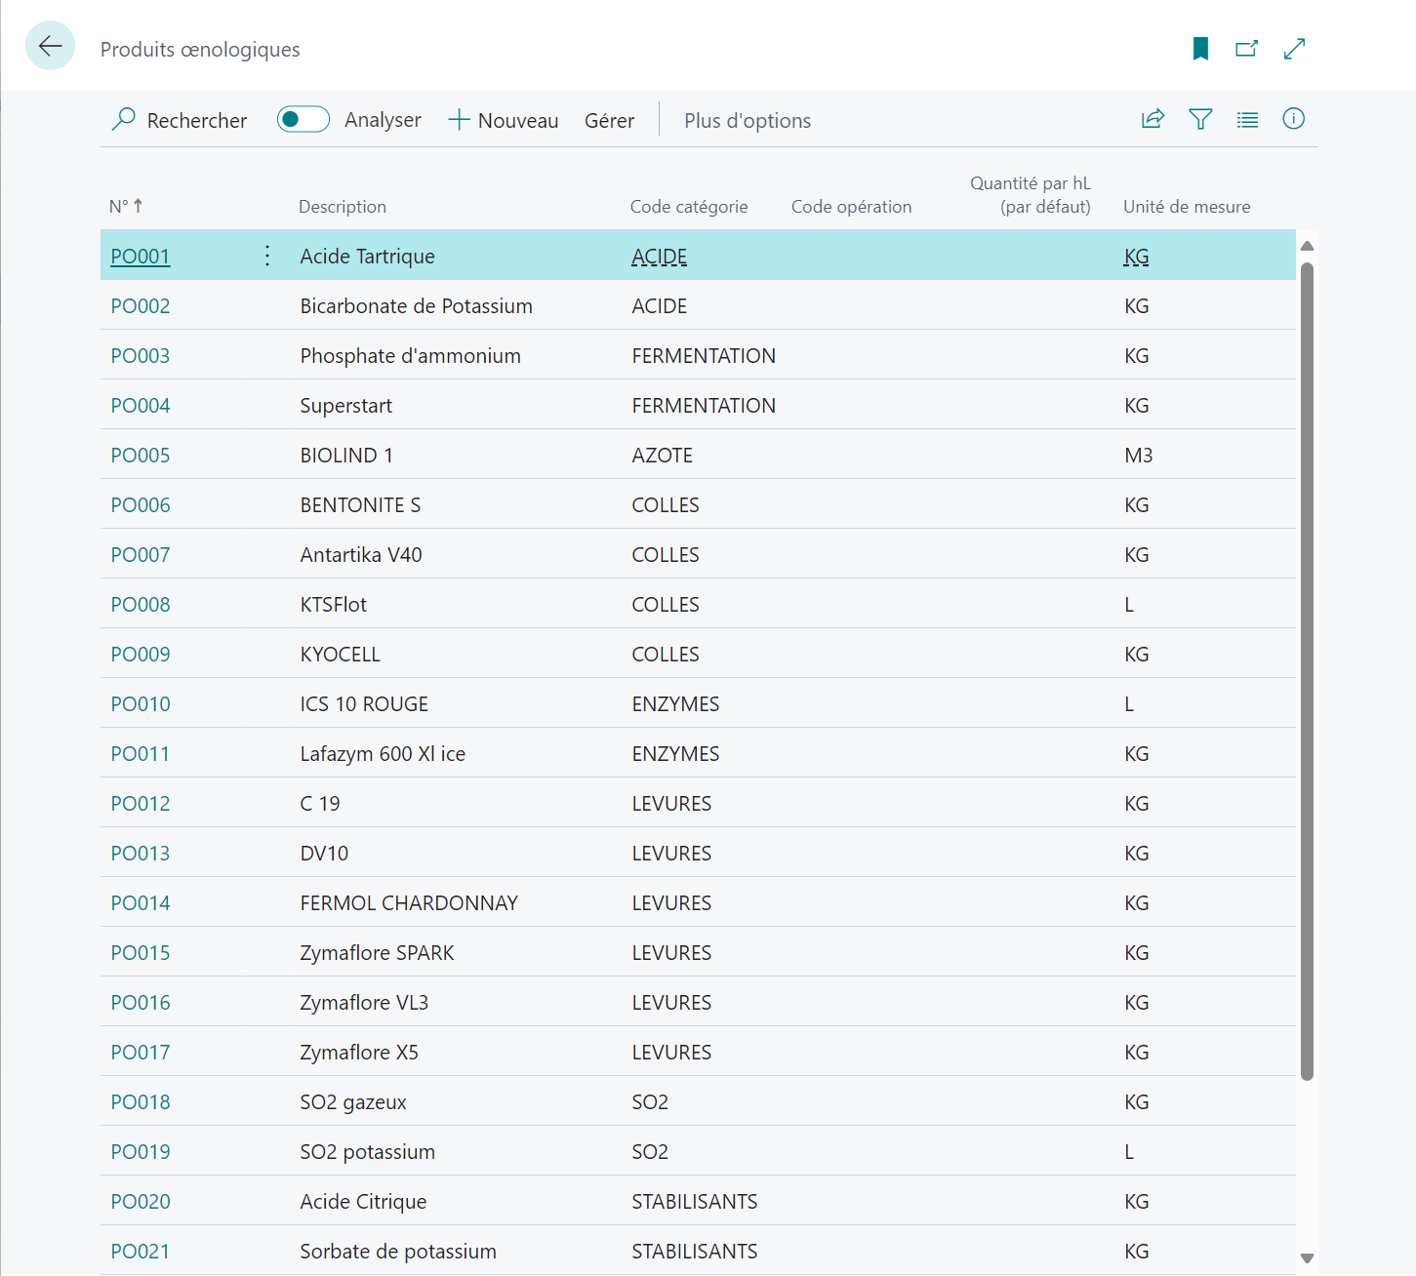Bookmark this page with the bookmark icon
1416x1276 pixels.
[1200, 49]
